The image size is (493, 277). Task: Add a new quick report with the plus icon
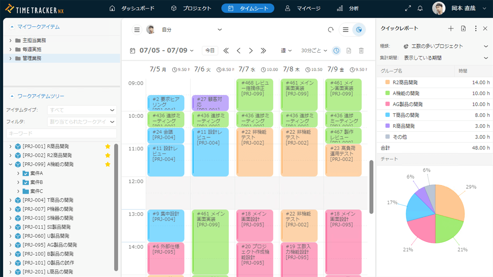click(x=451, y=28)
